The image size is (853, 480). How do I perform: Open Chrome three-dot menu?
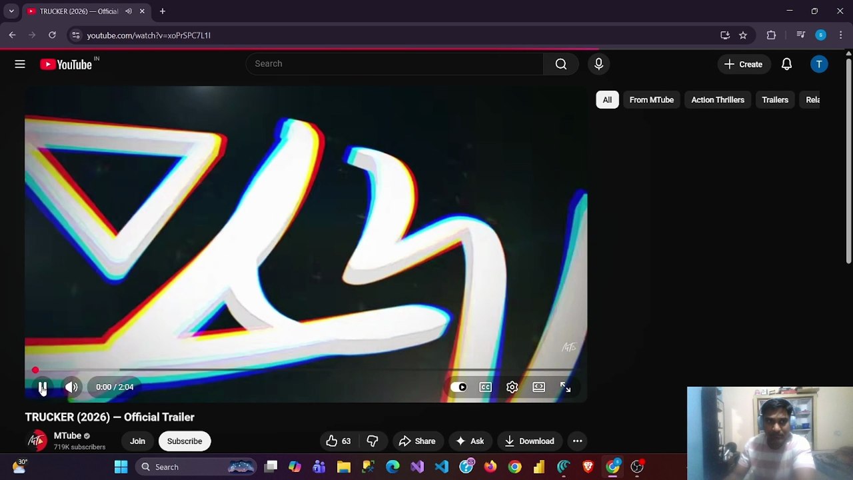click(x=841, y=35)
